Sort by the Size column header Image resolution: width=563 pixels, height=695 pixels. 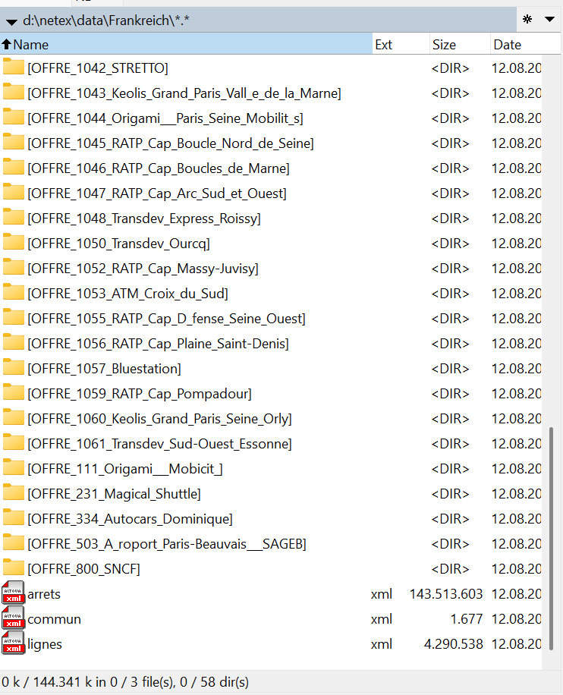pos(460,44)
